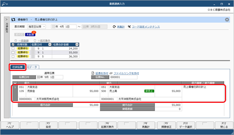Image resolution: width=234 pixels, height=135 pixels.
Task: Click the F3 設定 button
Action: point(48,125)
